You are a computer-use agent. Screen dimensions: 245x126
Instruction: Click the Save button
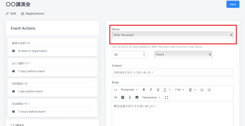[x=233, y=4]
